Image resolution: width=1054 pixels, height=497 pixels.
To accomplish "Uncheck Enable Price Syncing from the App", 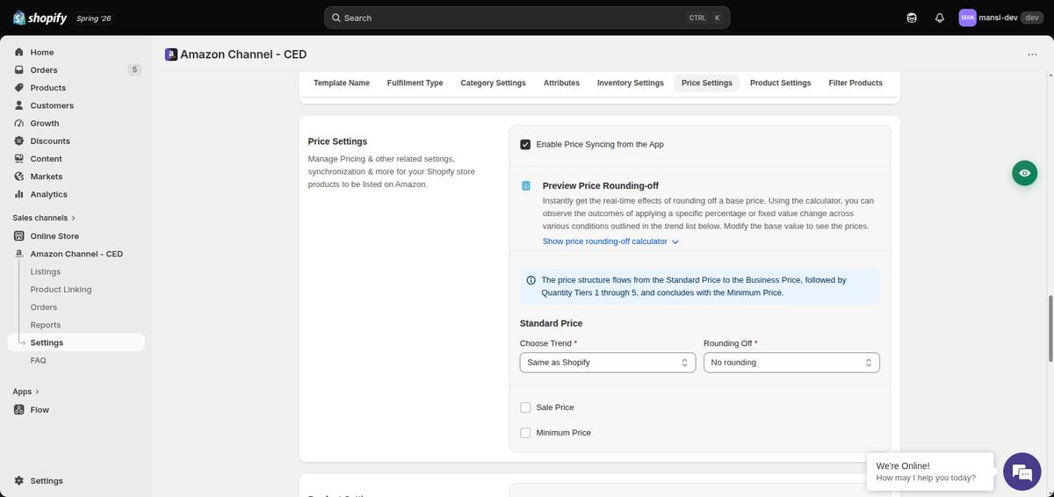I will (525, 144).
